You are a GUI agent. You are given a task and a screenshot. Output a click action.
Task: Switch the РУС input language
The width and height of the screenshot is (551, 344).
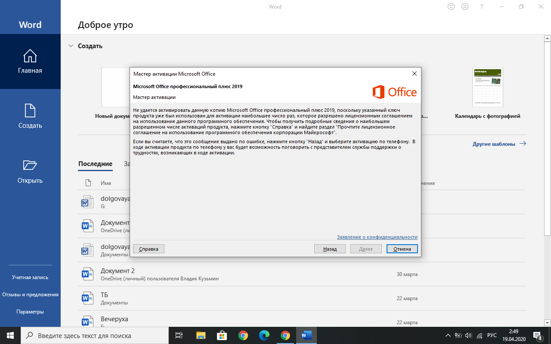pos(492,335)
